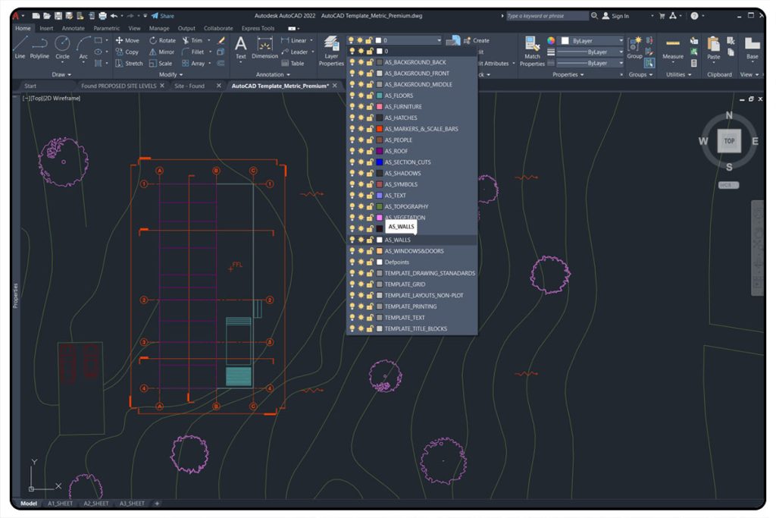Image resolution: width=776 pixels, height=518 pixels.
Task: Click the AS_SECTION_CUTS blue color swatch
Action: click(380, 162)
